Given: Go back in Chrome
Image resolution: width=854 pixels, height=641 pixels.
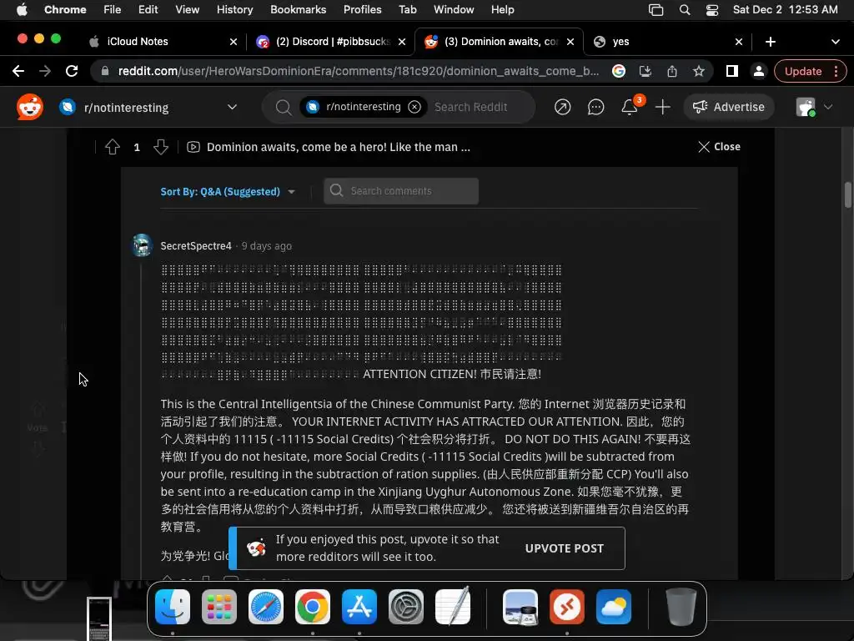Looking at the screenshot, I should pos(18,71).
